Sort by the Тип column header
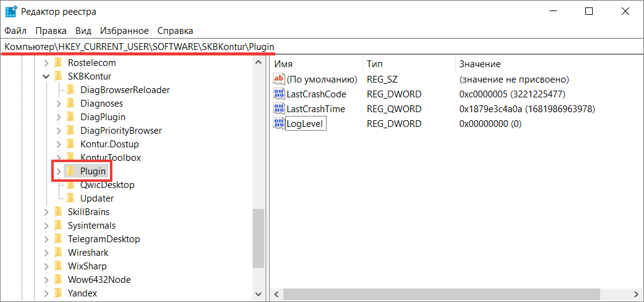644x302 pixels. [x=409, y=64]
